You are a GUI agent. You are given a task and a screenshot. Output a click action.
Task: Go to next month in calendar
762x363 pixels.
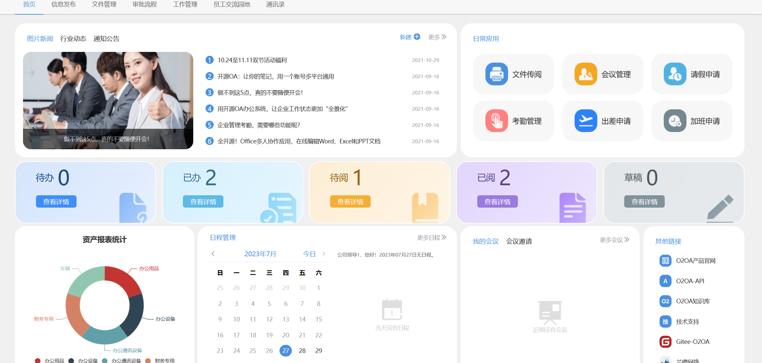(324, 254)
